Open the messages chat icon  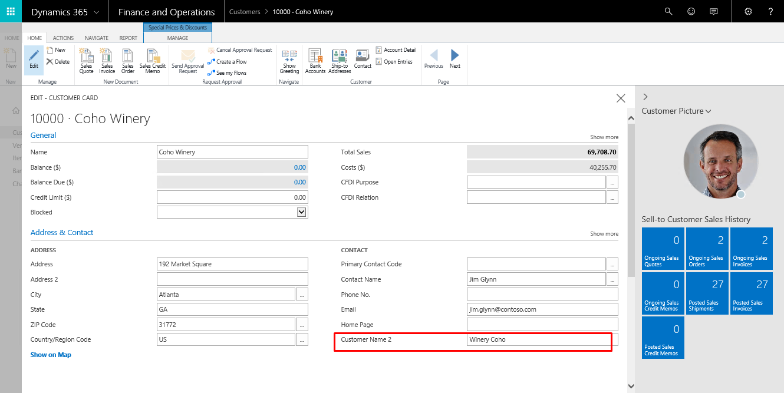714,11
